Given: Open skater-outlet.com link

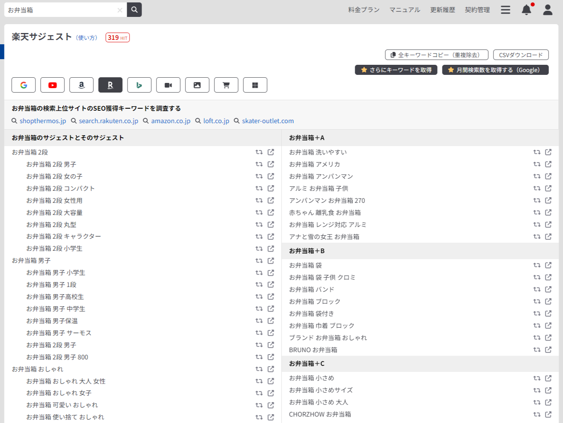Looking at the screenshot, I should click(268, 121).
